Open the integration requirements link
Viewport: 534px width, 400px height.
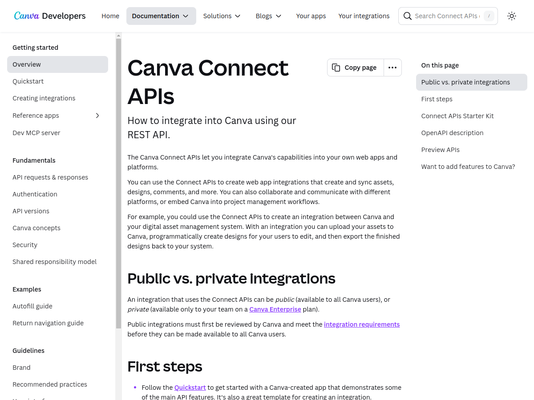tap(362, 324)
